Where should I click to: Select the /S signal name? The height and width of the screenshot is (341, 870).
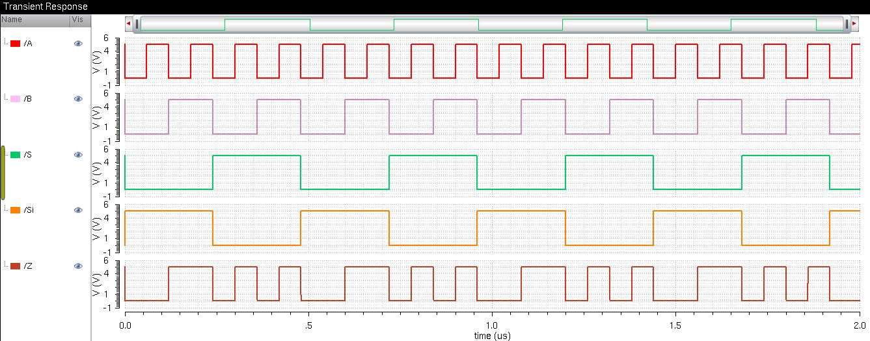28,155
